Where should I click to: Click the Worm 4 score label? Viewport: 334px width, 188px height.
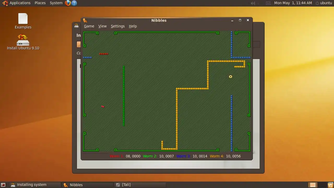[x=217, y=156]
